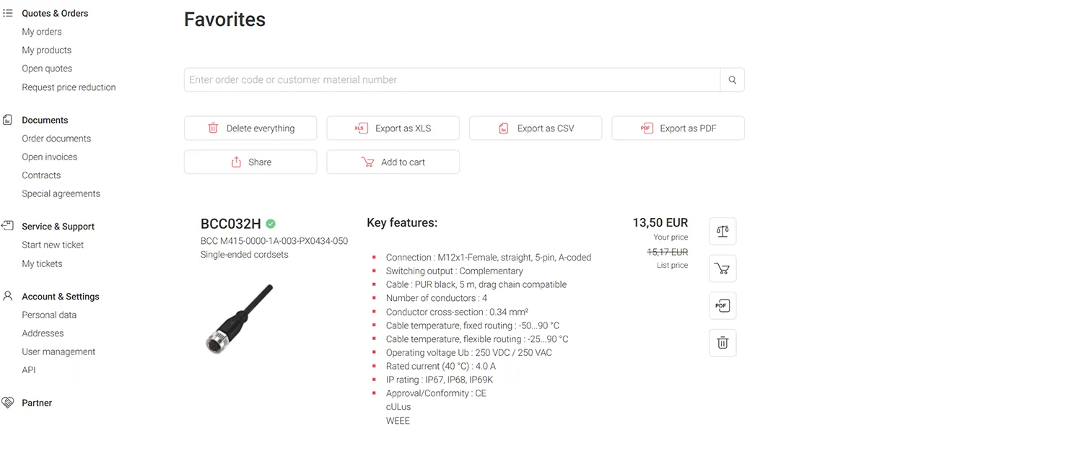Open Start new ticket link
The width and height of the screenshot is (1074, 454).
pyautogui.click(x=53, y=245)
